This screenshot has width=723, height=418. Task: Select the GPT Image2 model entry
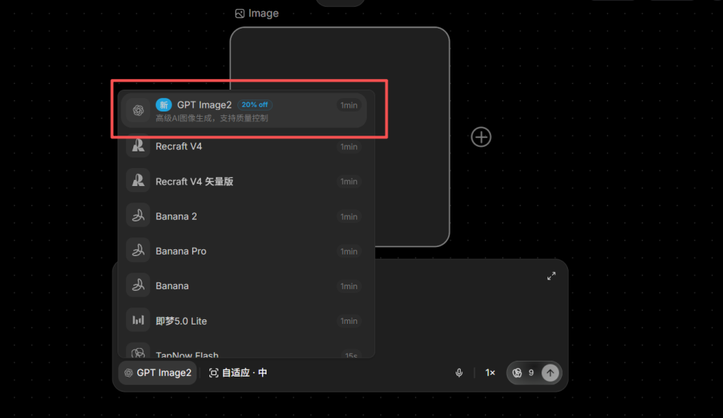244,111
